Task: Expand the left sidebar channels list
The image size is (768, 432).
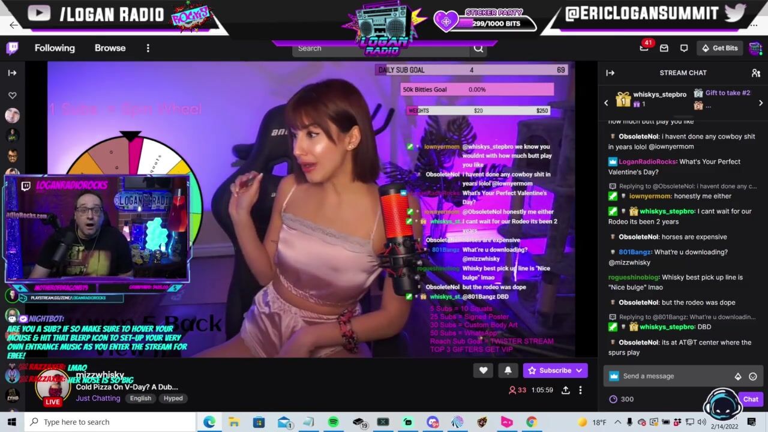Action: 12,73
